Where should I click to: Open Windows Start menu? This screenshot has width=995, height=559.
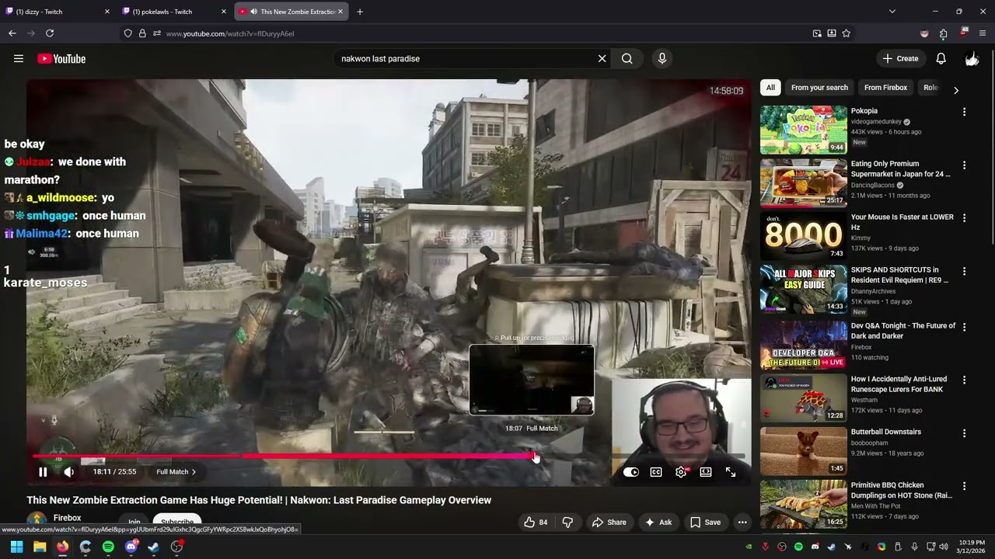[16, 547]
